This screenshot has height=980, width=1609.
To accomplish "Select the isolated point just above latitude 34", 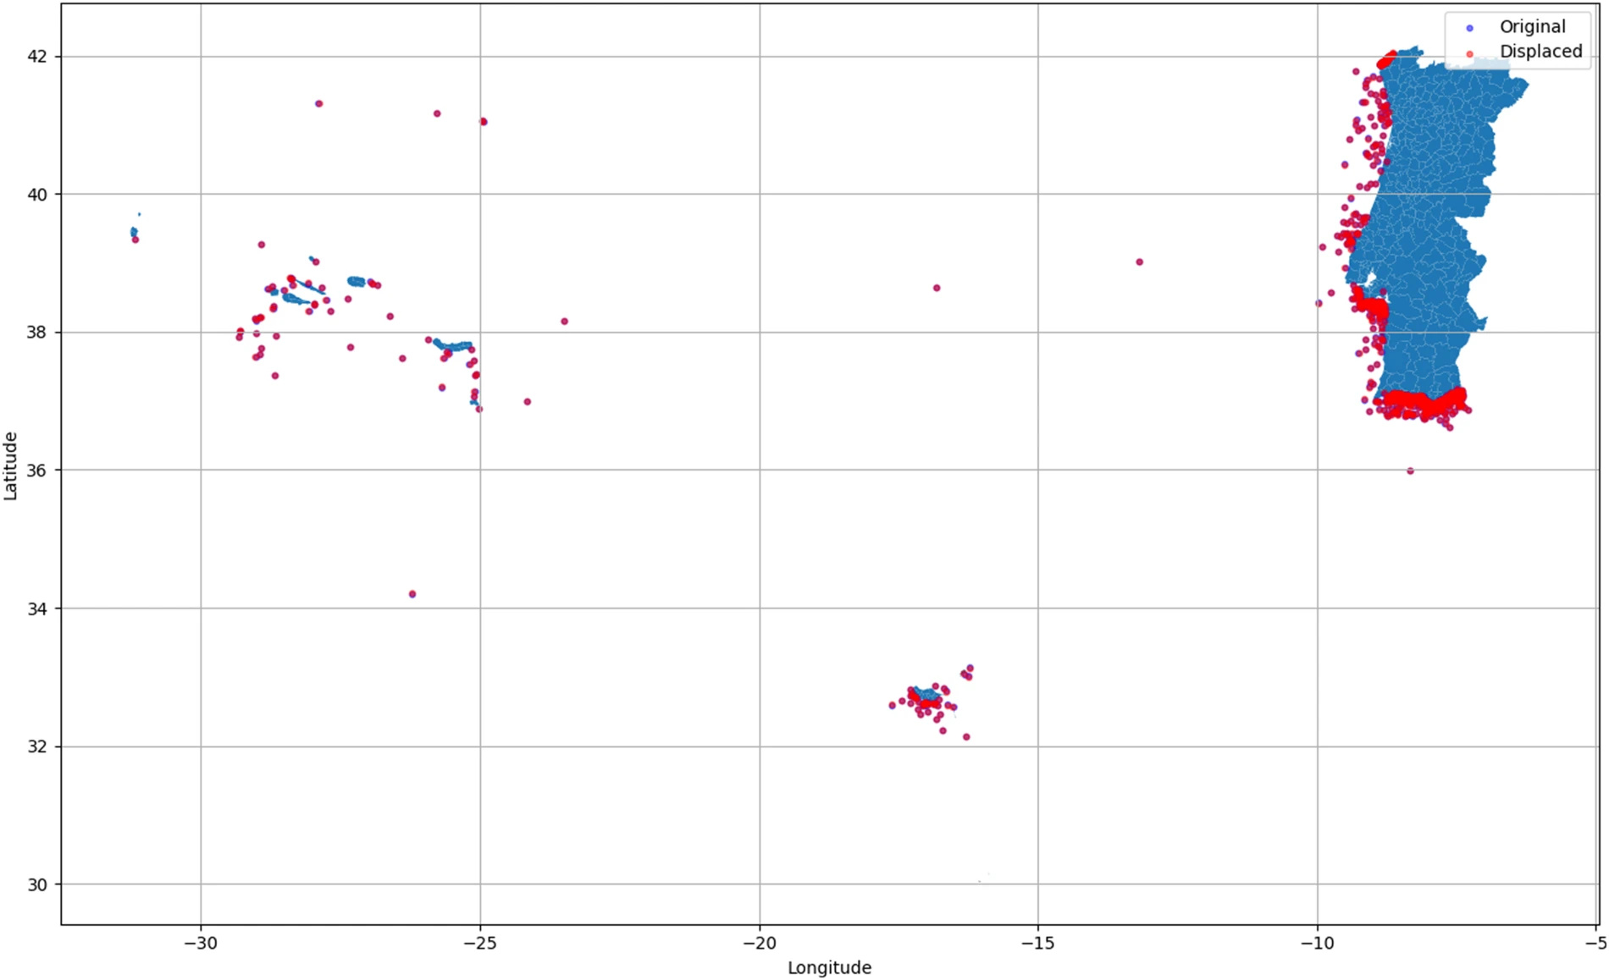I will point(412,594).
